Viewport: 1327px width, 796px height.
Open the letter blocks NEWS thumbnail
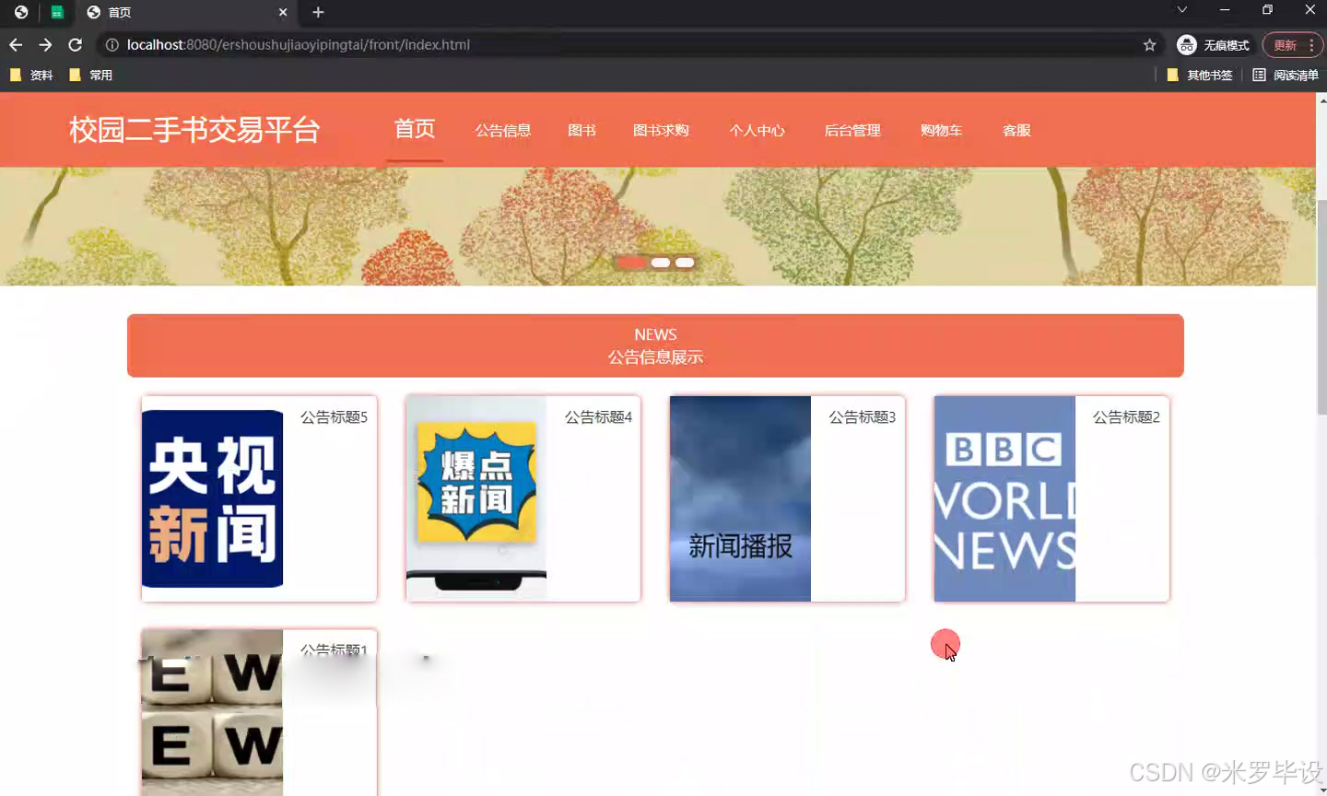pyautogui.click(x=212, y=712)
